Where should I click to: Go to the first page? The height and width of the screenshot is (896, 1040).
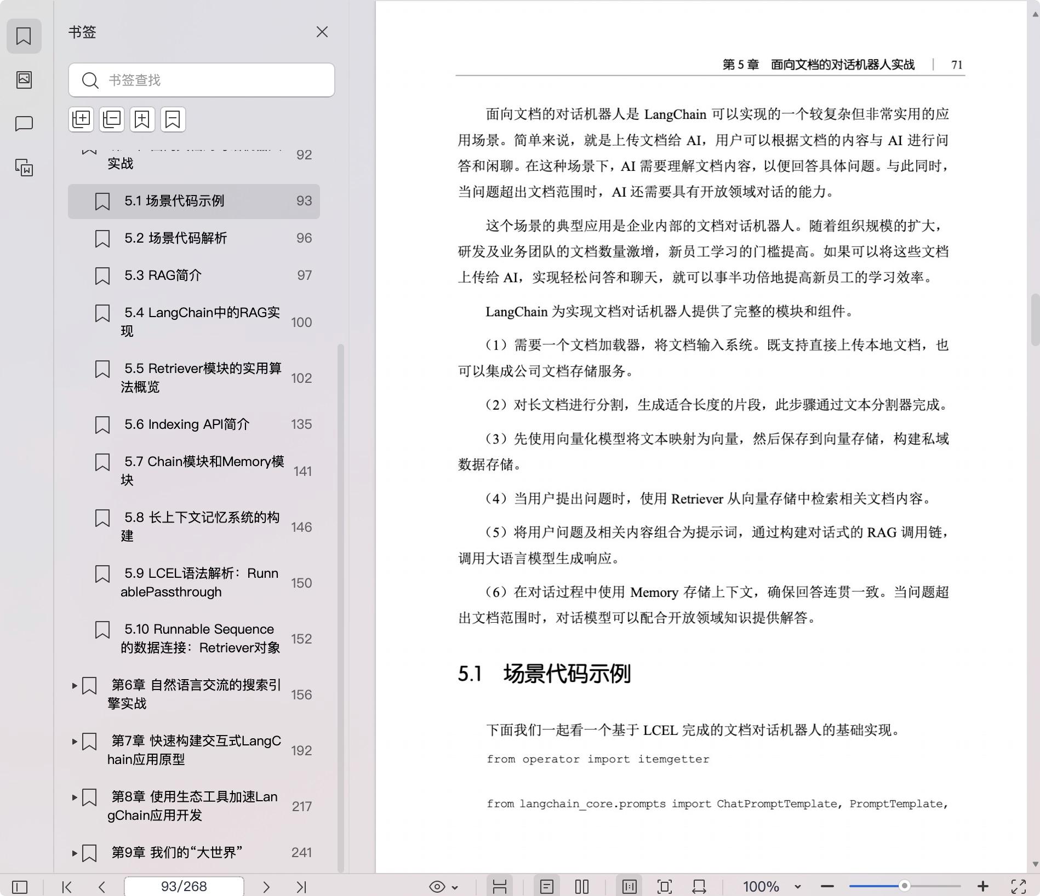click(67, 887)
